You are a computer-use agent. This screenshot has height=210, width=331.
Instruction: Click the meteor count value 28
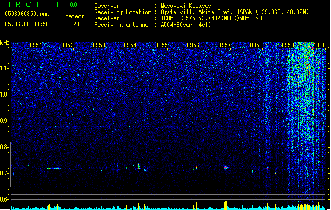[76, 24]
